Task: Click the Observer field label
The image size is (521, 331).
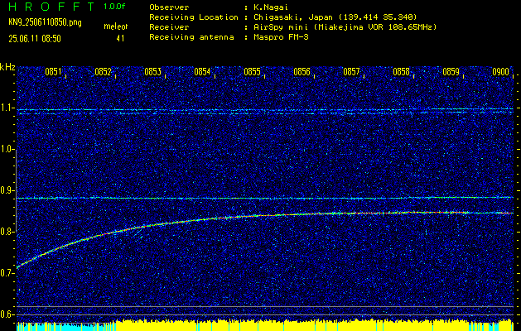Action: 169,7
